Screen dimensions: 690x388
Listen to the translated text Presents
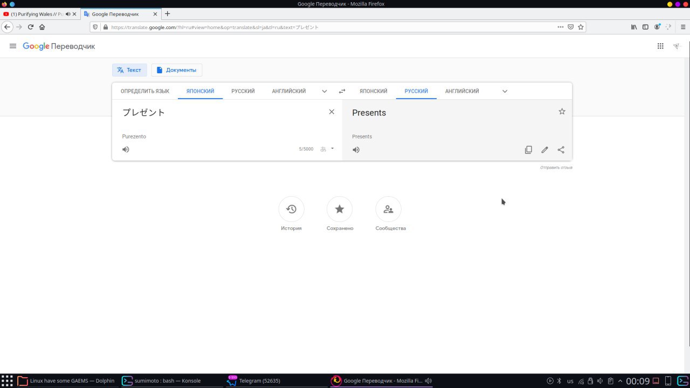(x=356, y=150)
